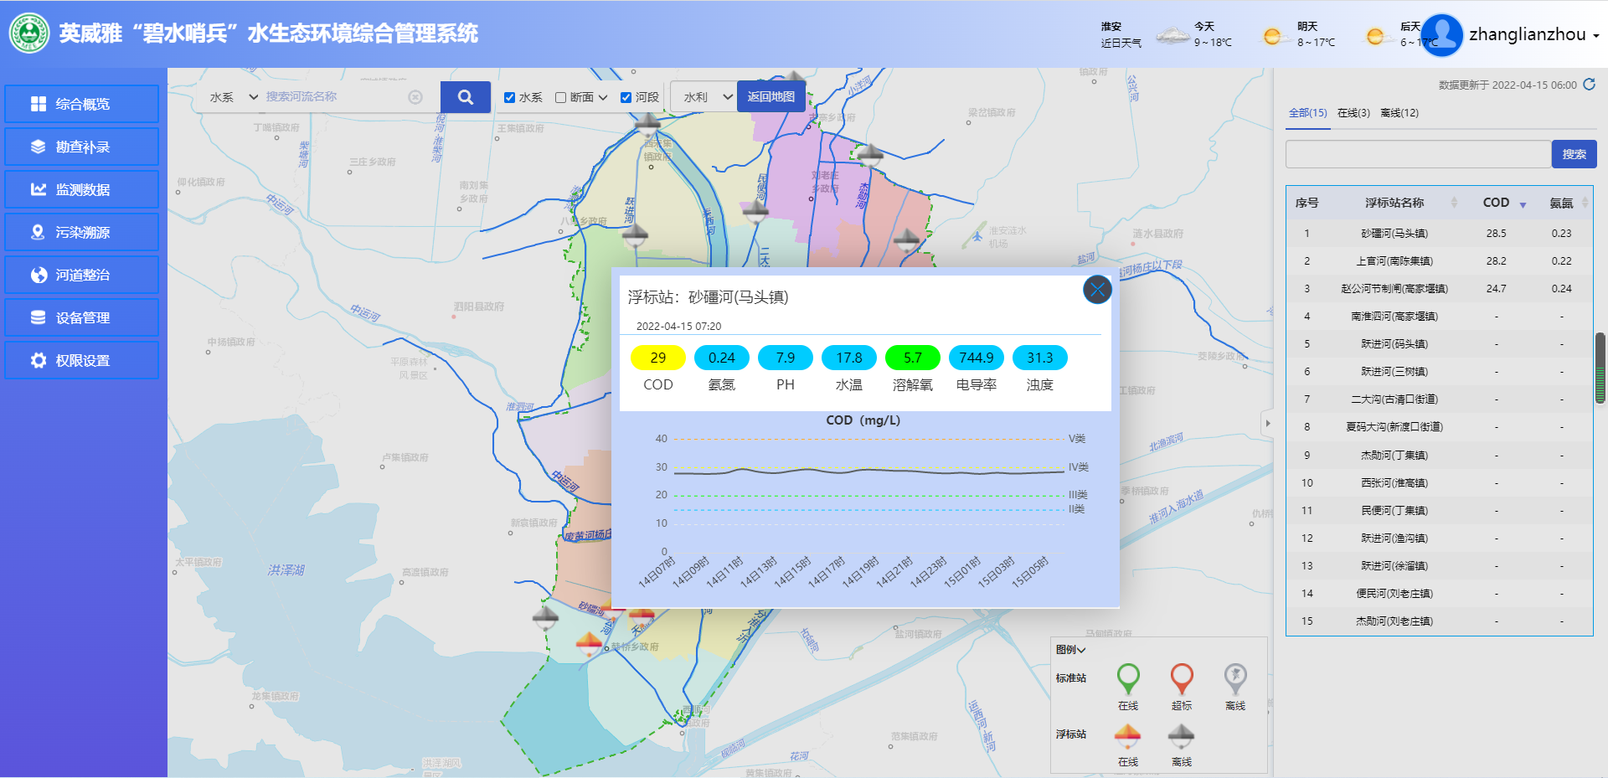Image resolution: width=1608 pixels, height=778 pixels.
Task: Sort table by COD column arrow
Action: pyautogui.click(x=1523, y=204)
